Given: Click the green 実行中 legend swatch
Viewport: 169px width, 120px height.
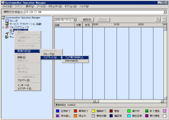Looking at the screenshot, I should pyautogui.click(x=129, y=111).
